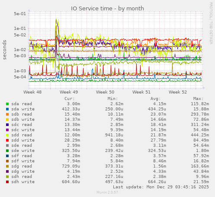Viewport: 215px width, 197px height.
Task: Click the sde write dark green swatch
Action: (x=7, y=151)
